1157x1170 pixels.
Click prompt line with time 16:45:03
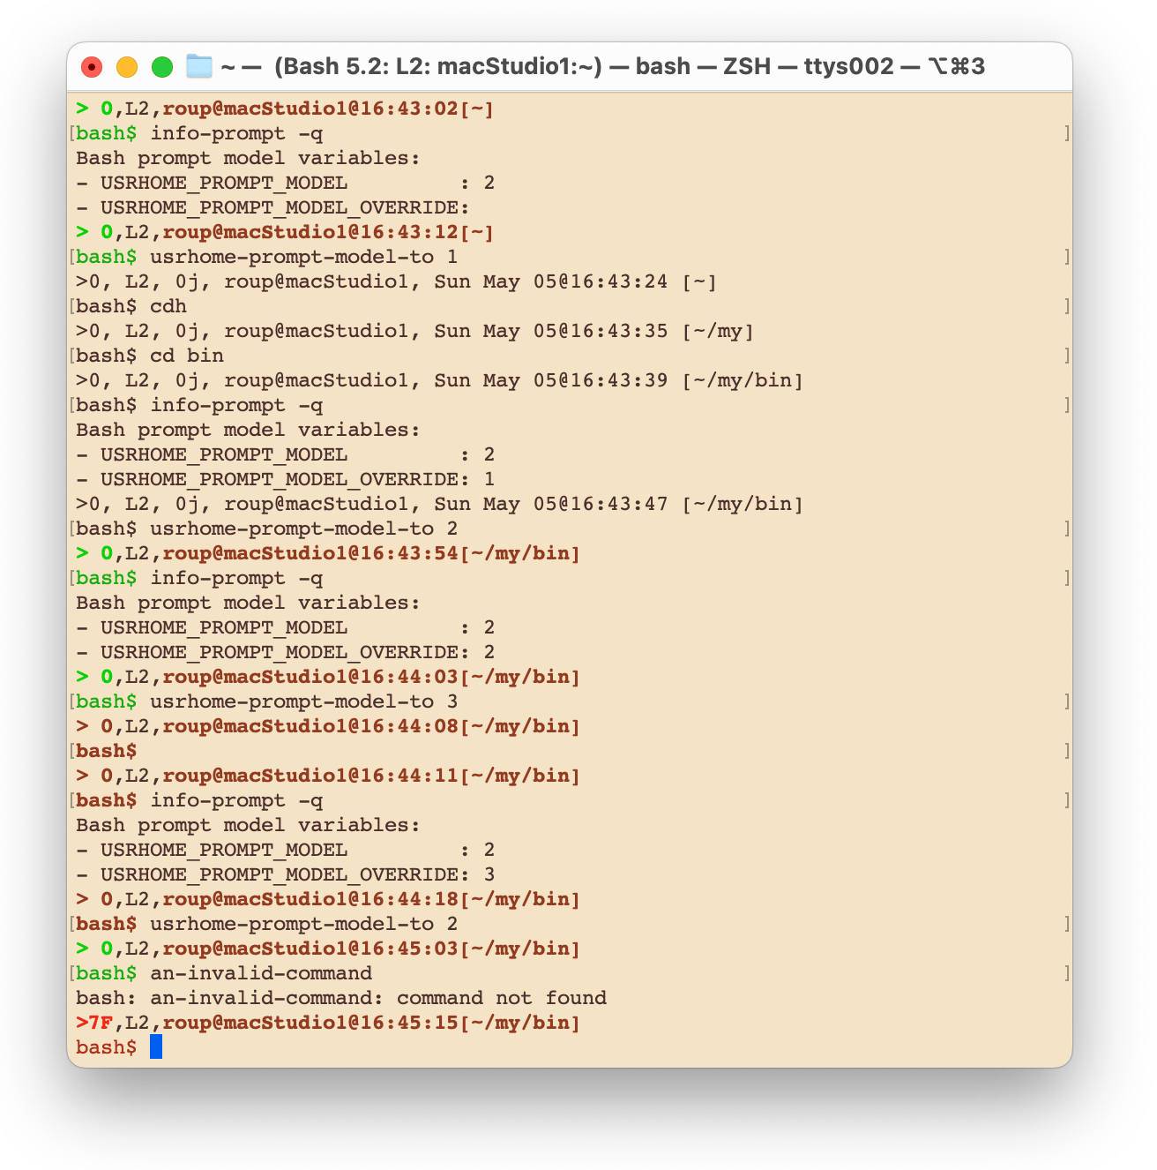(328, 949)
